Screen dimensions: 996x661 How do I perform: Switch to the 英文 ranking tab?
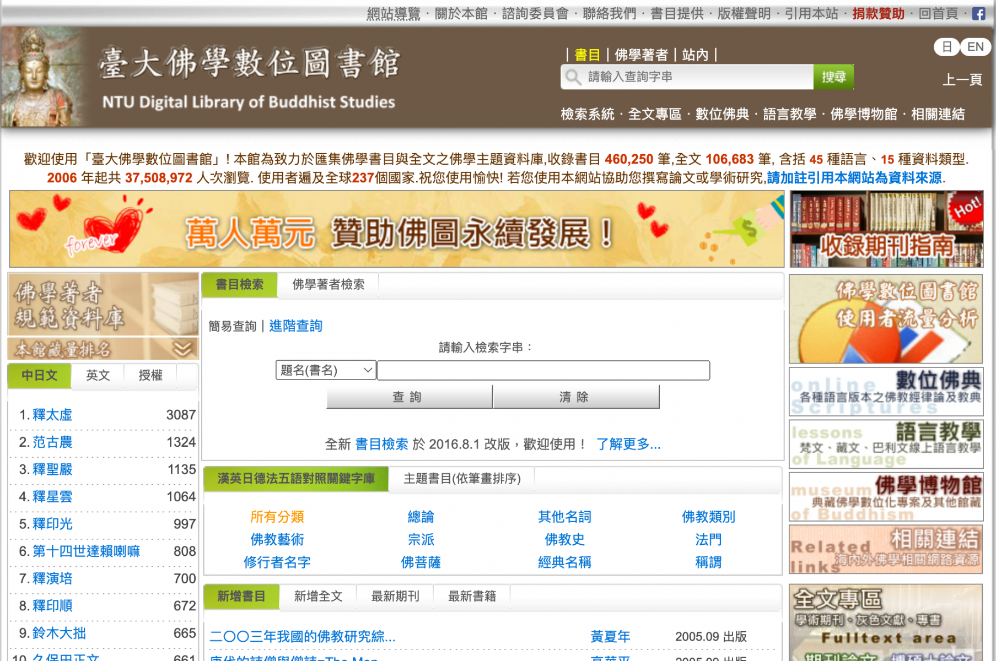point(98,376)
